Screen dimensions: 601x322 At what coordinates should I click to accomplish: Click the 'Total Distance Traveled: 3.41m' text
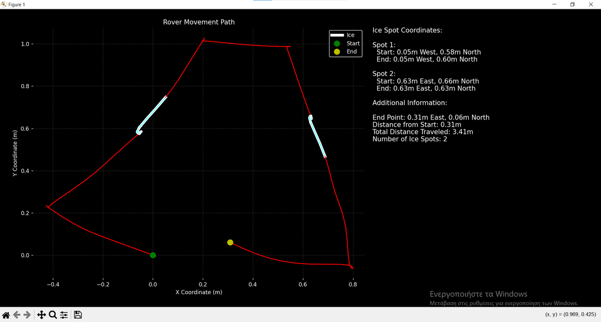(x=422, y=132)
